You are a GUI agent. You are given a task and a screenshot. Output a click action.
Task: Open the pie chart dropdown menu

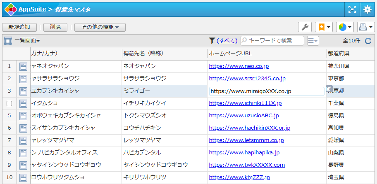tap(345, 27)
